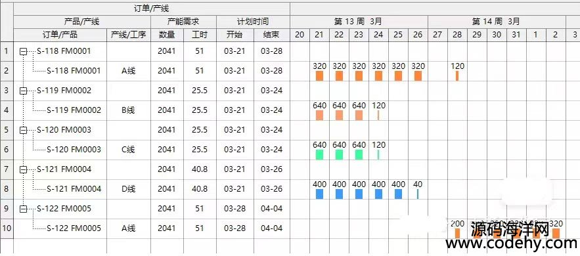Screen dimensions: 580x256
Task: Select the thin D线 40 bar on day 26
Action: point(418,194)
